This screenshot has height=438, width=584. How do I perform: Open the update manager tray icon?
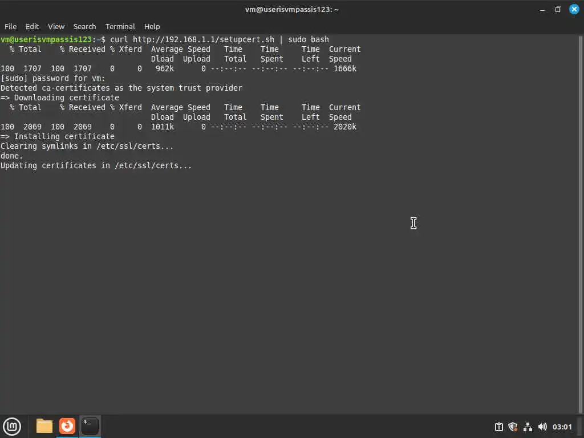click(498, 427)
